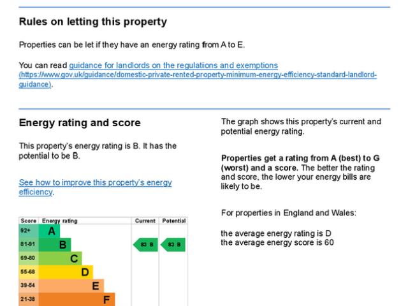Click the 'Rules on letting this property' heading
Viewport: 408px width, 306px height.
[x=93, y=22]
